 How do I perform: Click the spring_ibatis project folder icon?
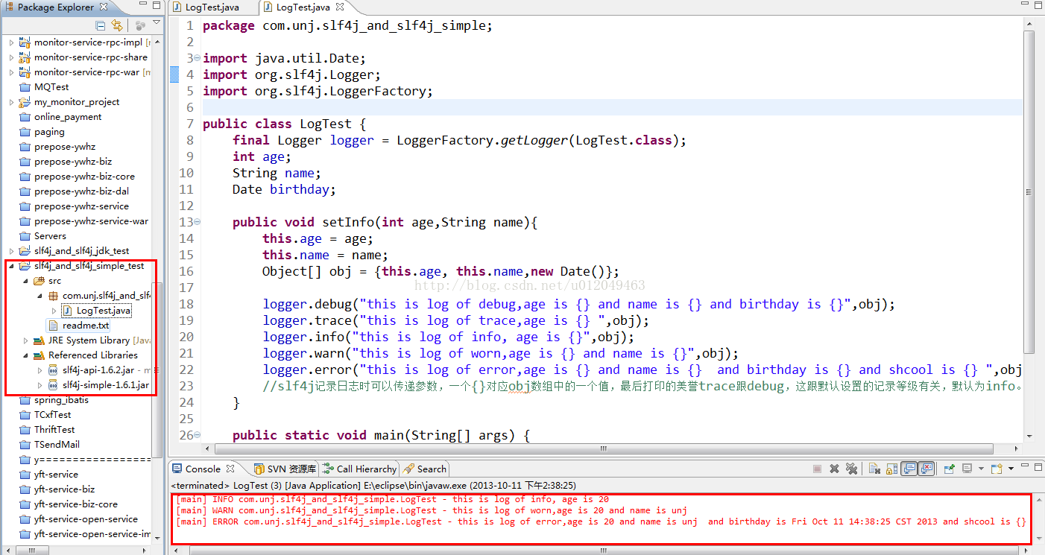[25, 400]
